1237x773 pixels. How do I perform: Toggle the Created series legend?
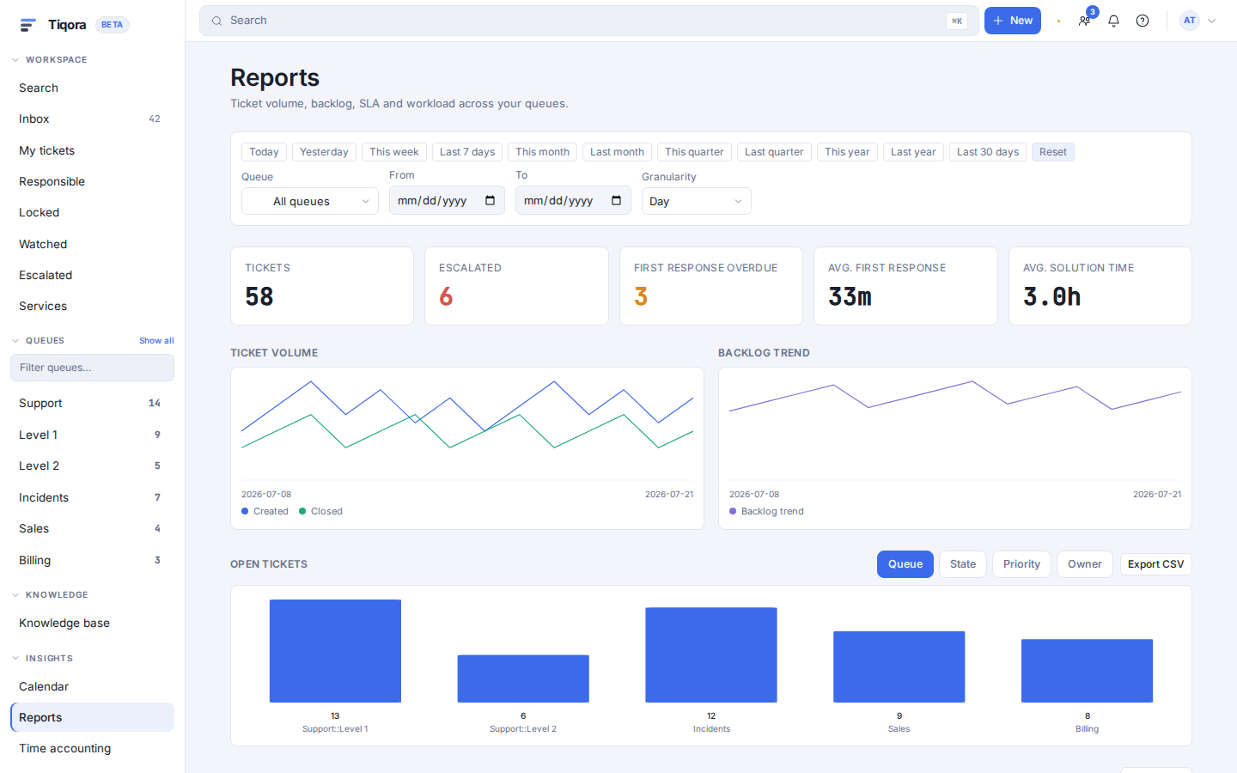[x=265, y=511]
